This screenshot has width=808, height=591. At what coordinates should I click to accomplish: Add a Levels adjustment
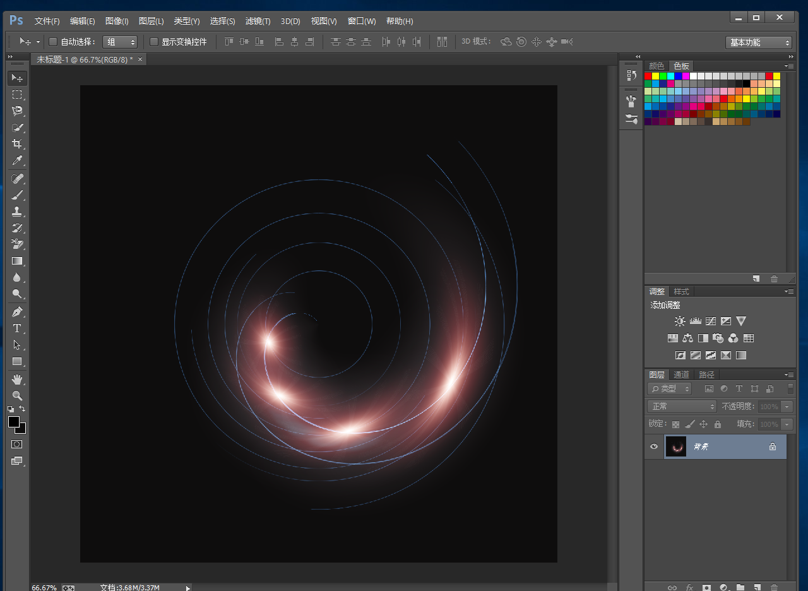tap(696, 321)
